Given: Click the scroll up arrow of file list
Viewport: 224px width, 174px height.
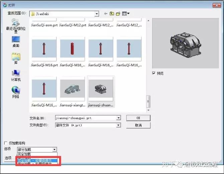Looking at the screenshot, I should [x=148, y=21].
